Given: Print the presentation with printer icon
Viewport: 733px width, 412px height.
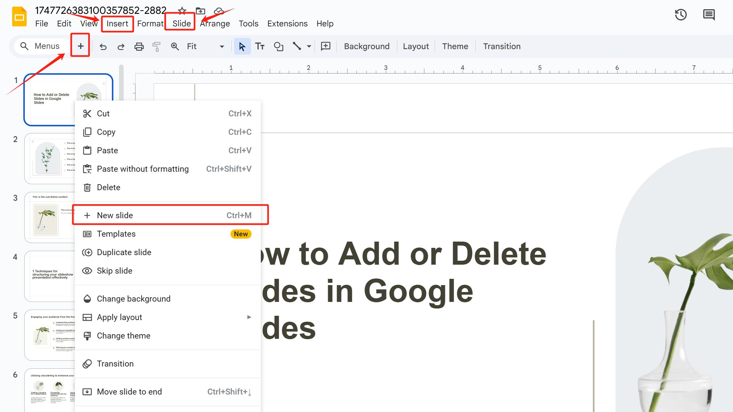Looking at the screenshot, I should 139,46.
